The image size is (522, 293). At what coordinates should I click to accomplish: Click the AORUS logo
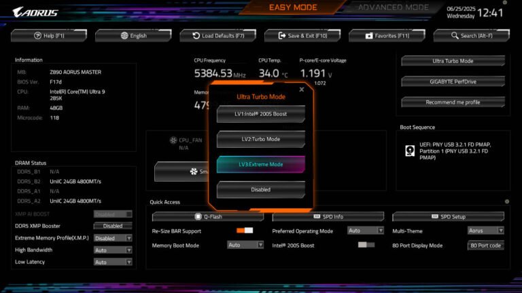click(35, 12)
